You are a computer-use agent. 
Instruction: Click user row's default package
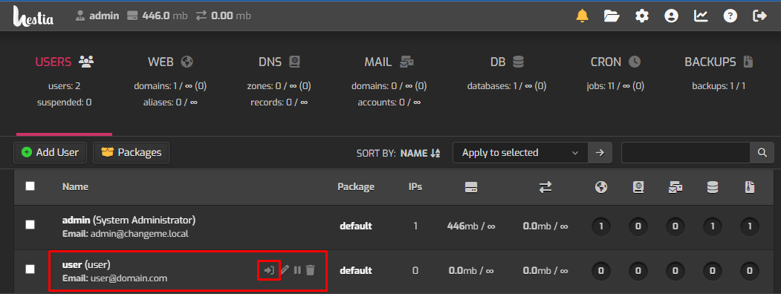pos(356,271)
